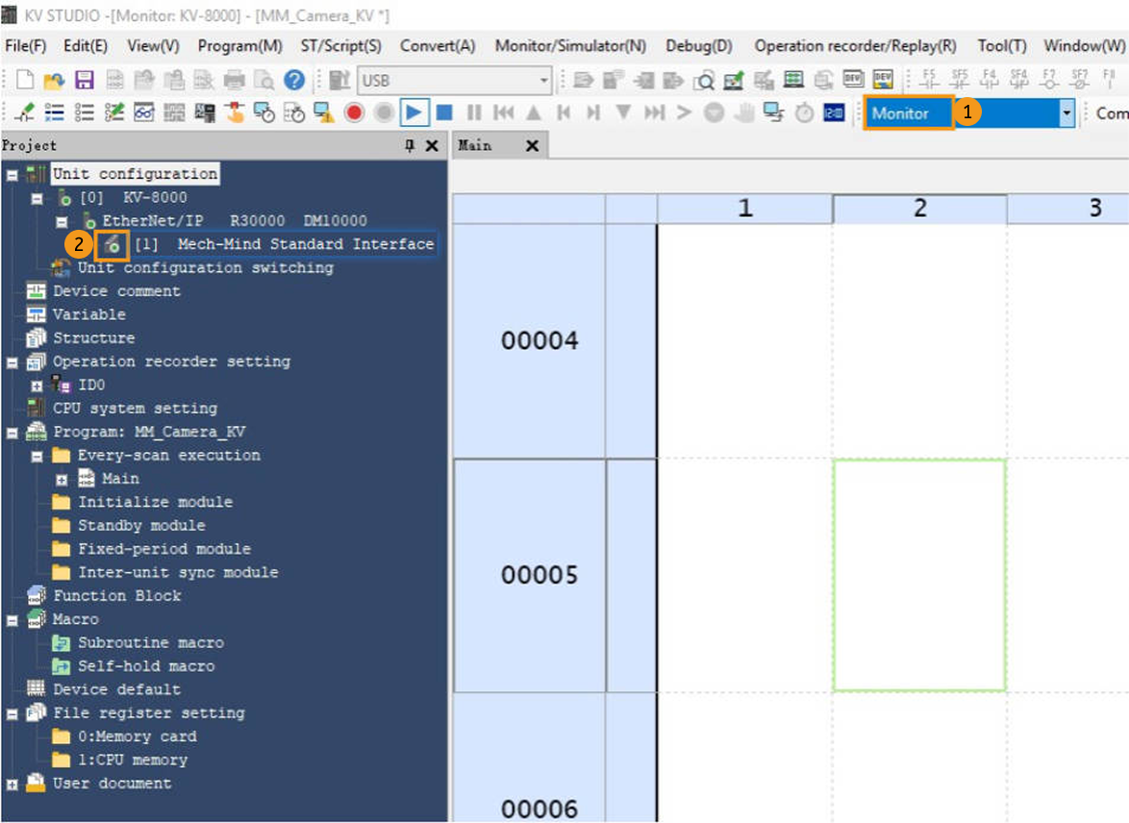Pause monitoring with the pause icon
The height and width of the screenshot is (823, 1129).
coord(474,112)
